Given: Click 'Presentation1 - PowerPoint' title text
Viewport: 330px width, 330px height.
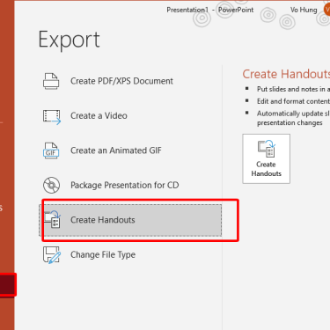Looking at the screenshot, I should (210, 10).
